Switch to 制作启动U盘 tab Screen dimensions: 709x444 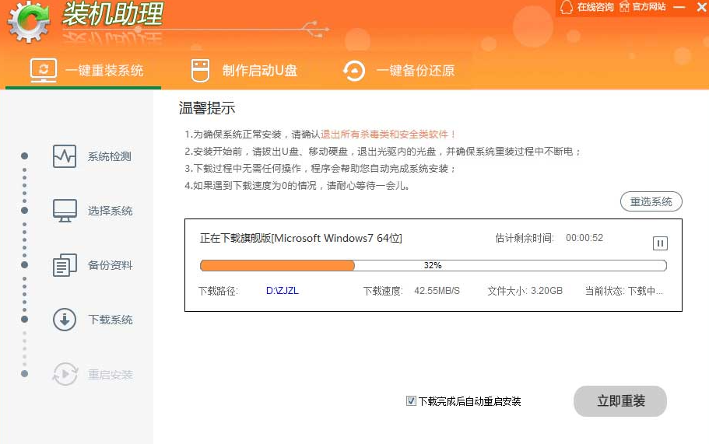tap(244, 71)
